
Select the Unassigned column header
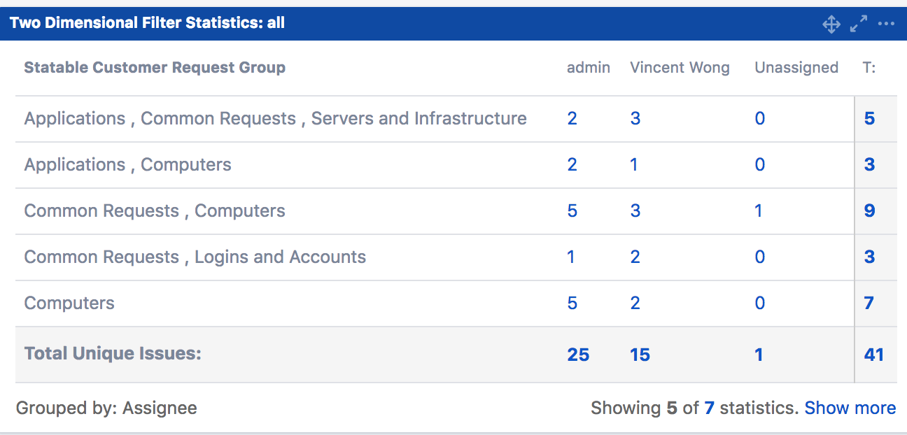[796, 68]
